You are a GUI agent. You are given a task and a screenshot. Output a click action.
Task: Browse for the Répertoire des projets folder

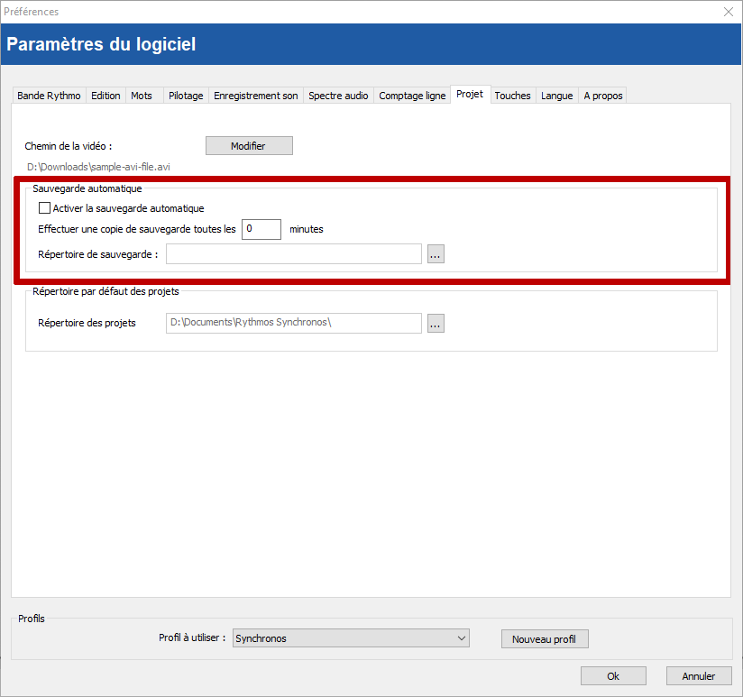click(x=436, y=323)
